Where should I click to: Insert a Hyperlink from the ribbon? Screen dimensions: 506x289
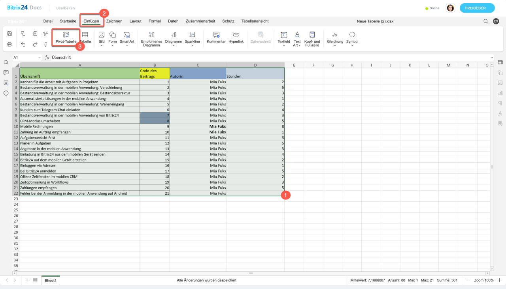coord(236,37)
